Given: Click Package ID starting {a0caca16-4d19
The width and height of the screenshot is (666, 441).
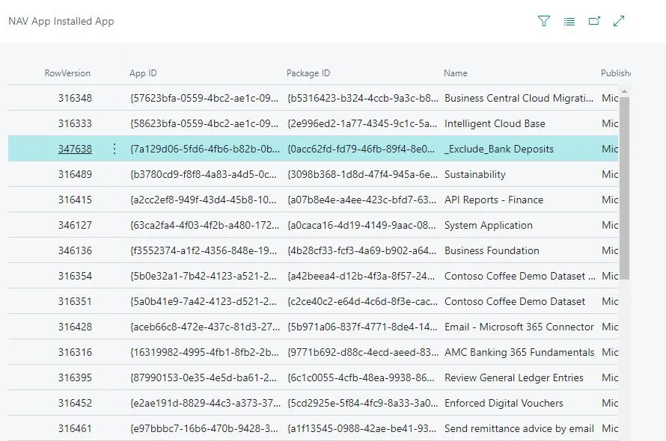Looking at the screenshot, I should pyautogui.click(x=361, y=226).
